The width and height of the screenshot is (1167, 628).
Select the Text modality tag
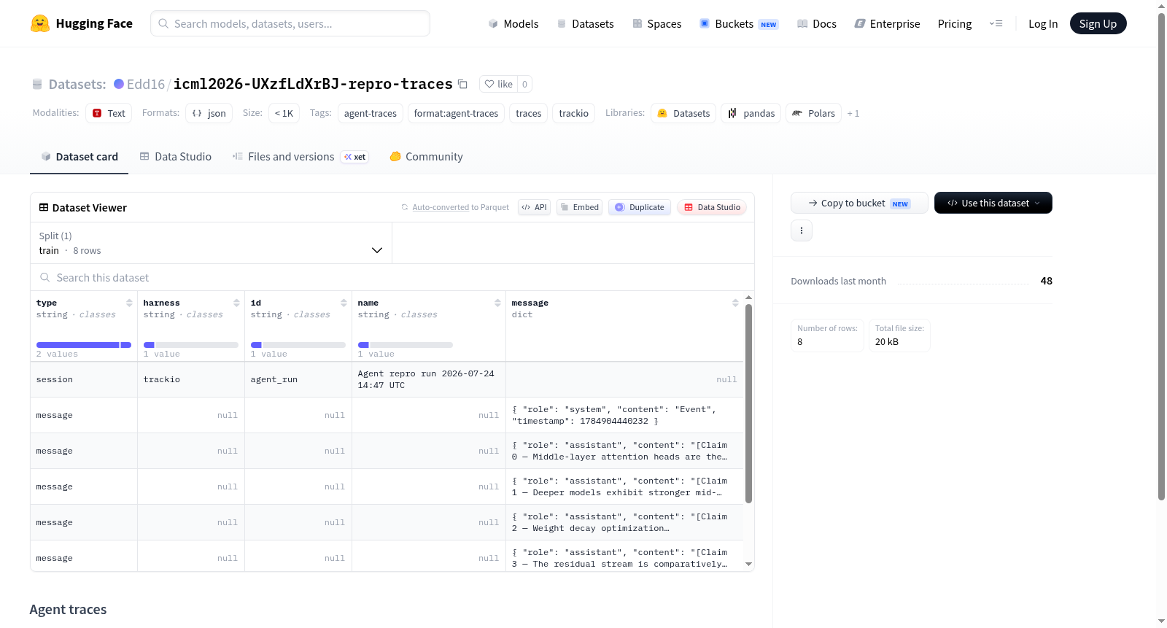pos(109,113)
